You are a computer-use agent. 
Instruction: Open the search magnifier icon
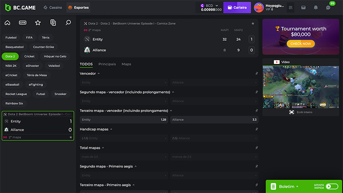pyautogui.click(x=68, y=23)
